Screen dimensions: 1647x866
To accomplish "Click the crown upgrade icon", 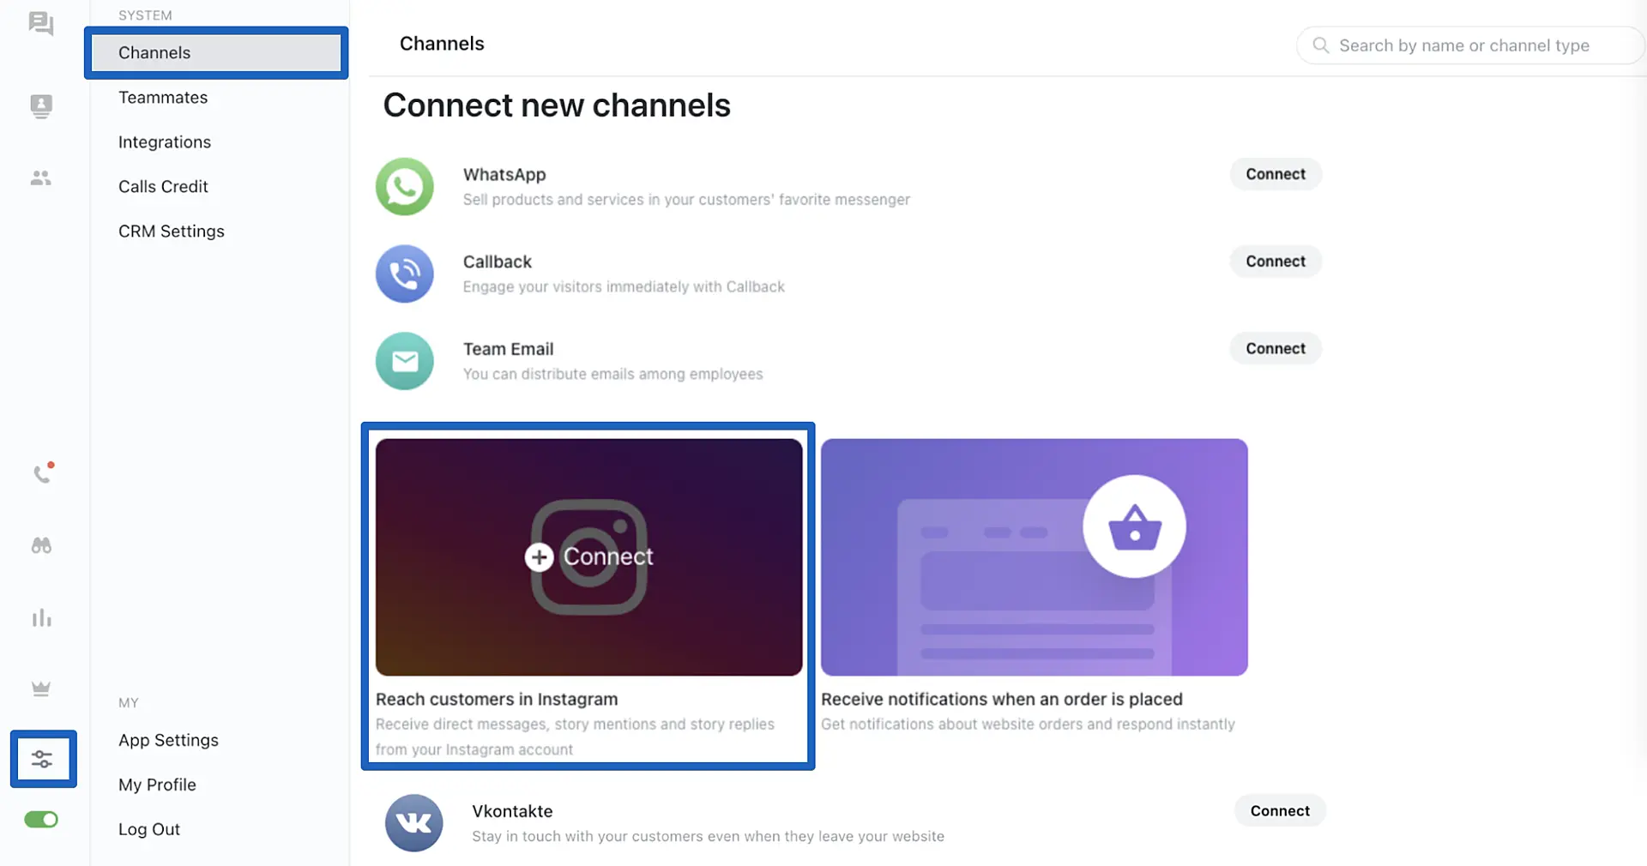I will click(41, 689).
